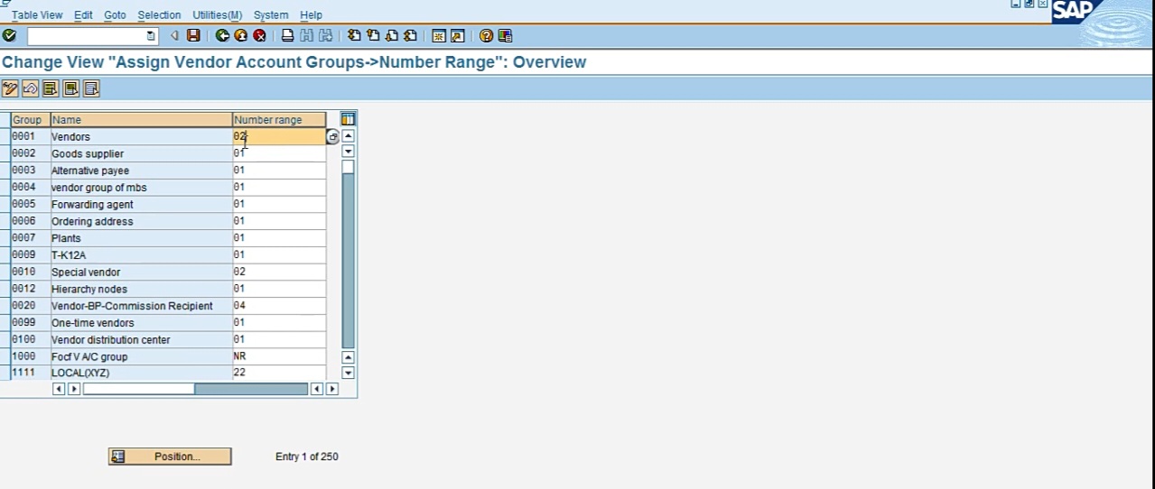1155x489 pixels.
Task: Click number range field for Goods supplier
Action: coord(279,153)
